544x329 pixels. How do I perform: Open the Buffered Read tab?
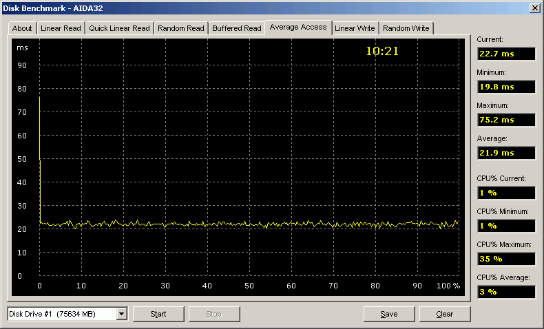pos(236,28)
